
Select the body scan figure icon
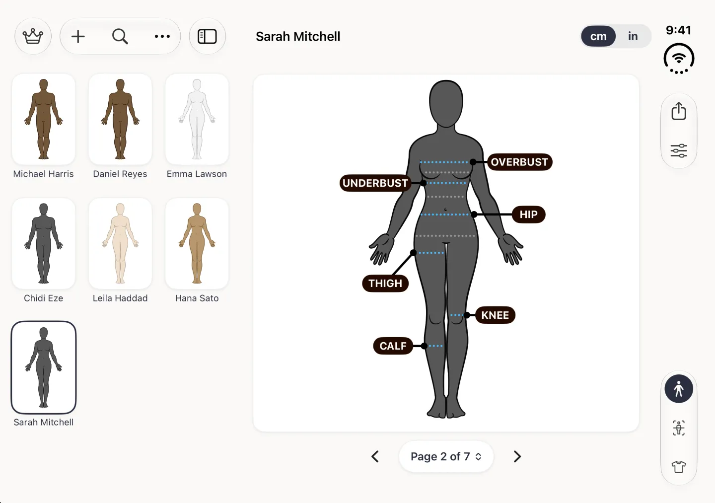coord(679,428)
